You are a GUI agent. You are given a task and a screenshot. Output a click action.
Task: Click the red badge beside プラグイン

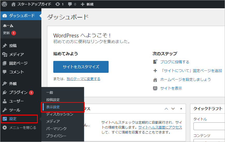coord(31,93)
